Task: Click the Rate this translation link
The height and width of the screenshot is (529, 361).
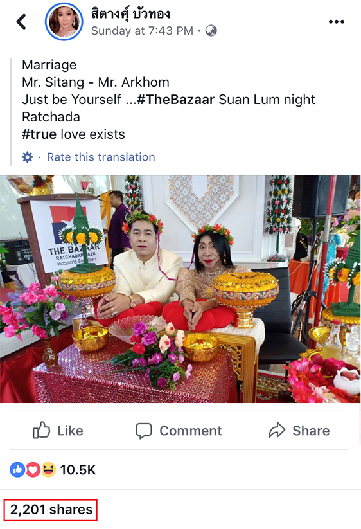Action: (101, 157)
